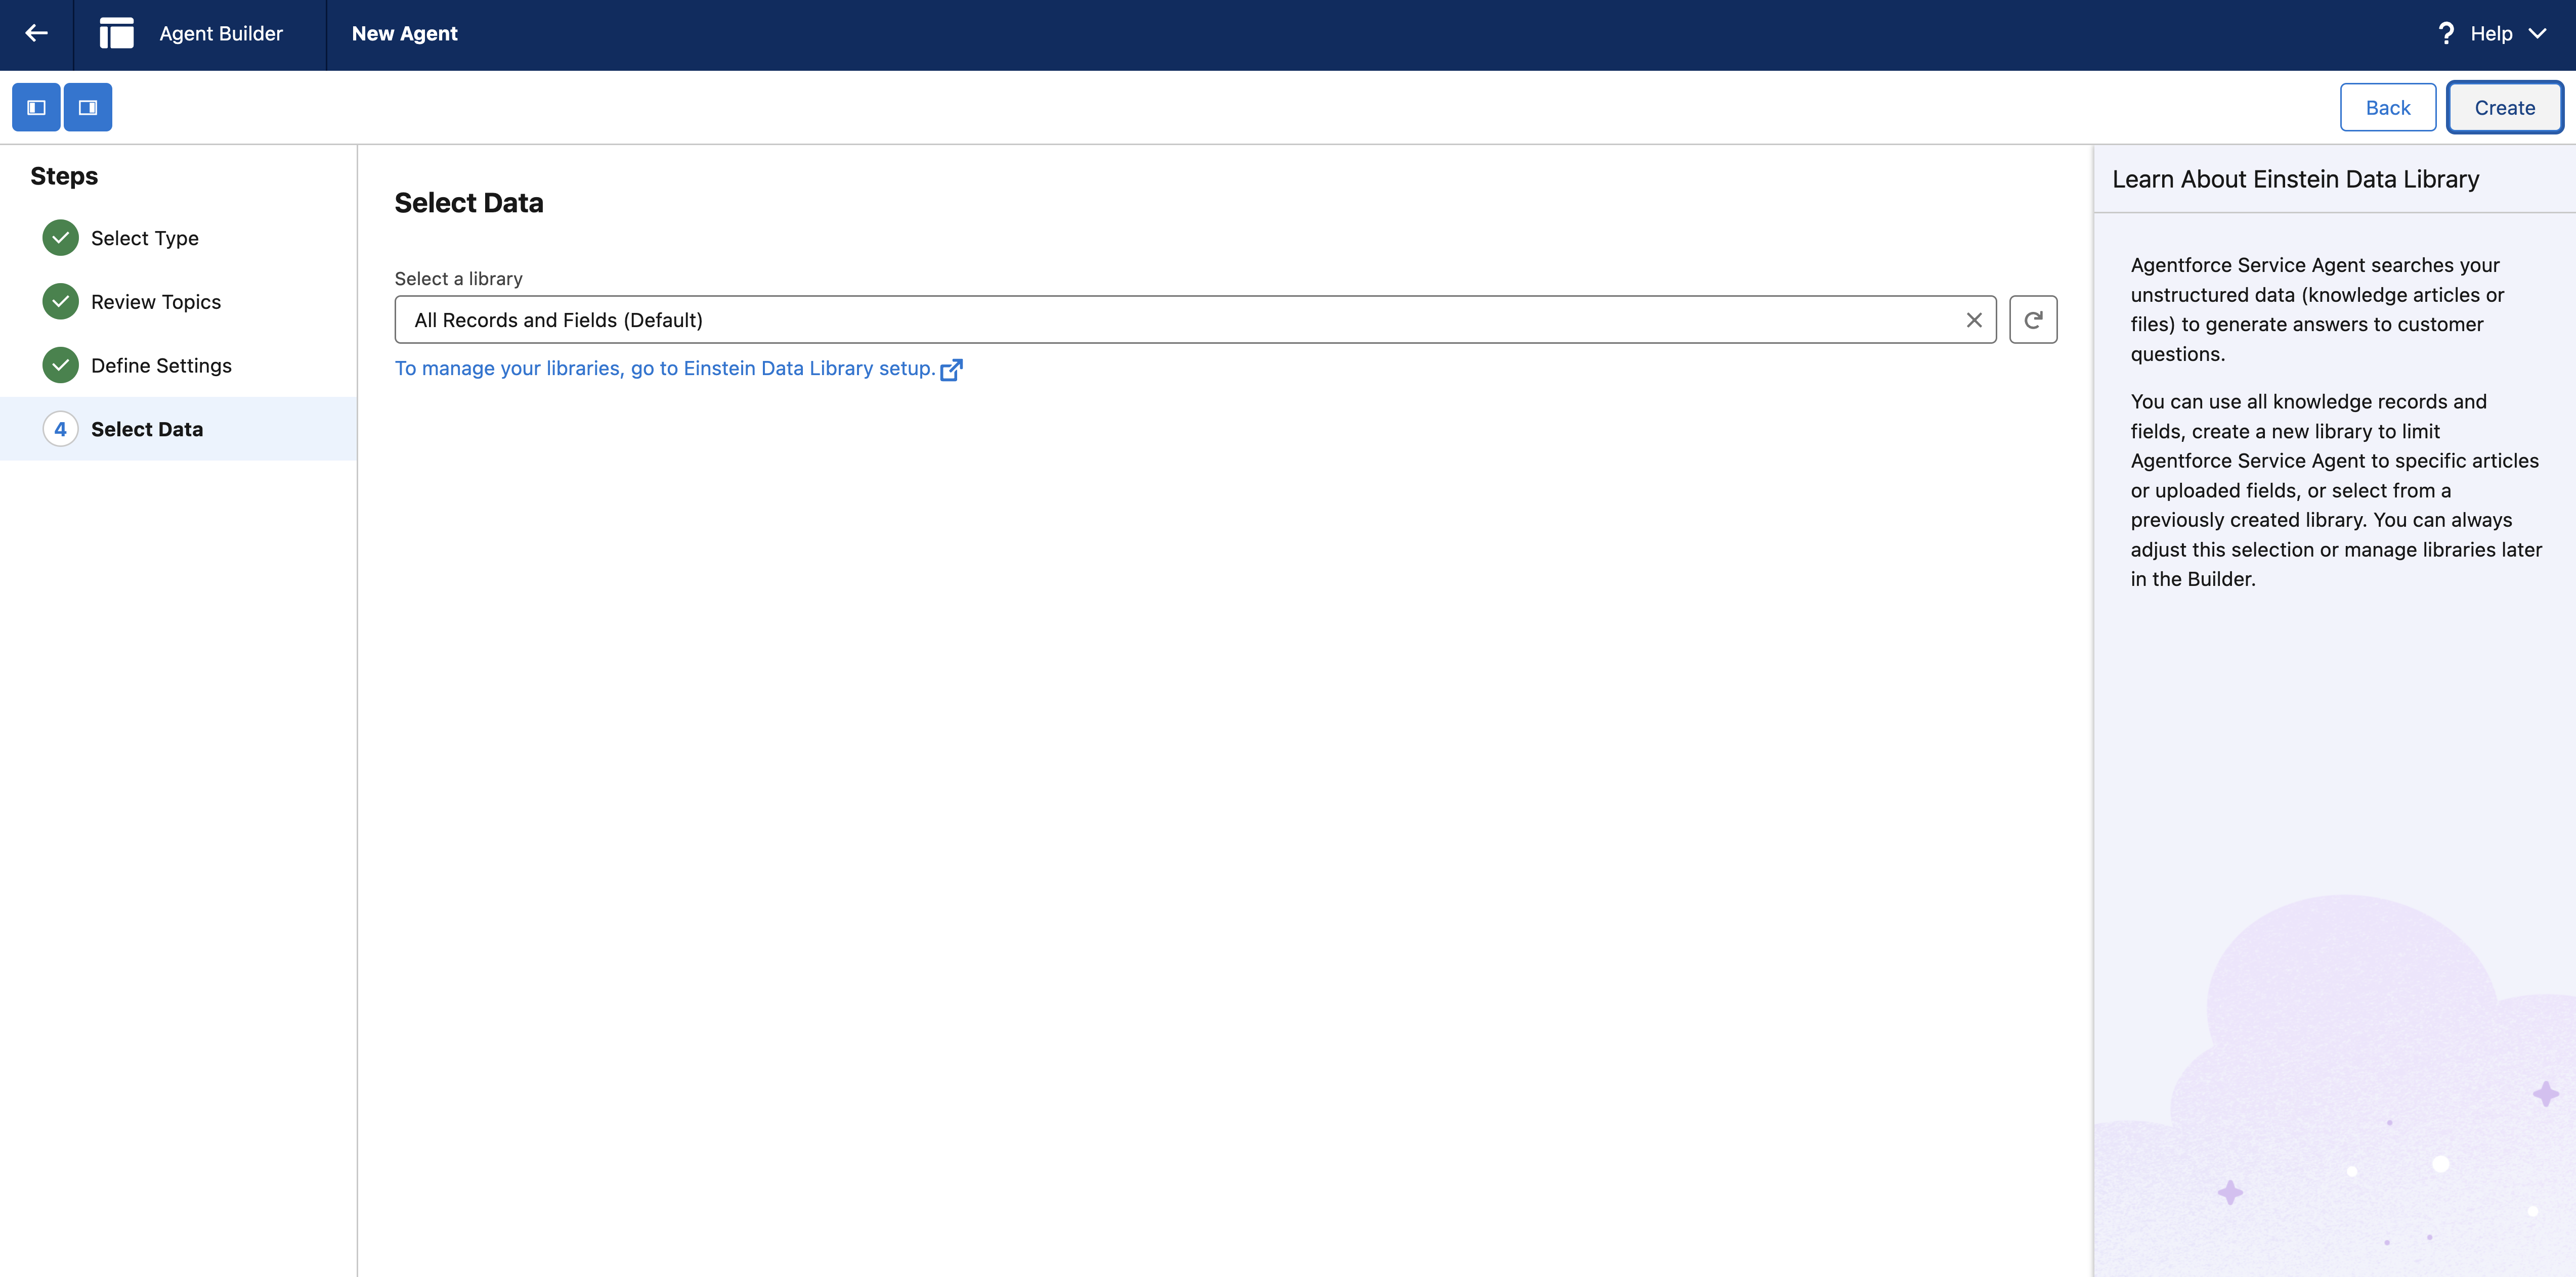Select the Select Data step
The image size is (2576, 1277).
[x=147, y=430]
